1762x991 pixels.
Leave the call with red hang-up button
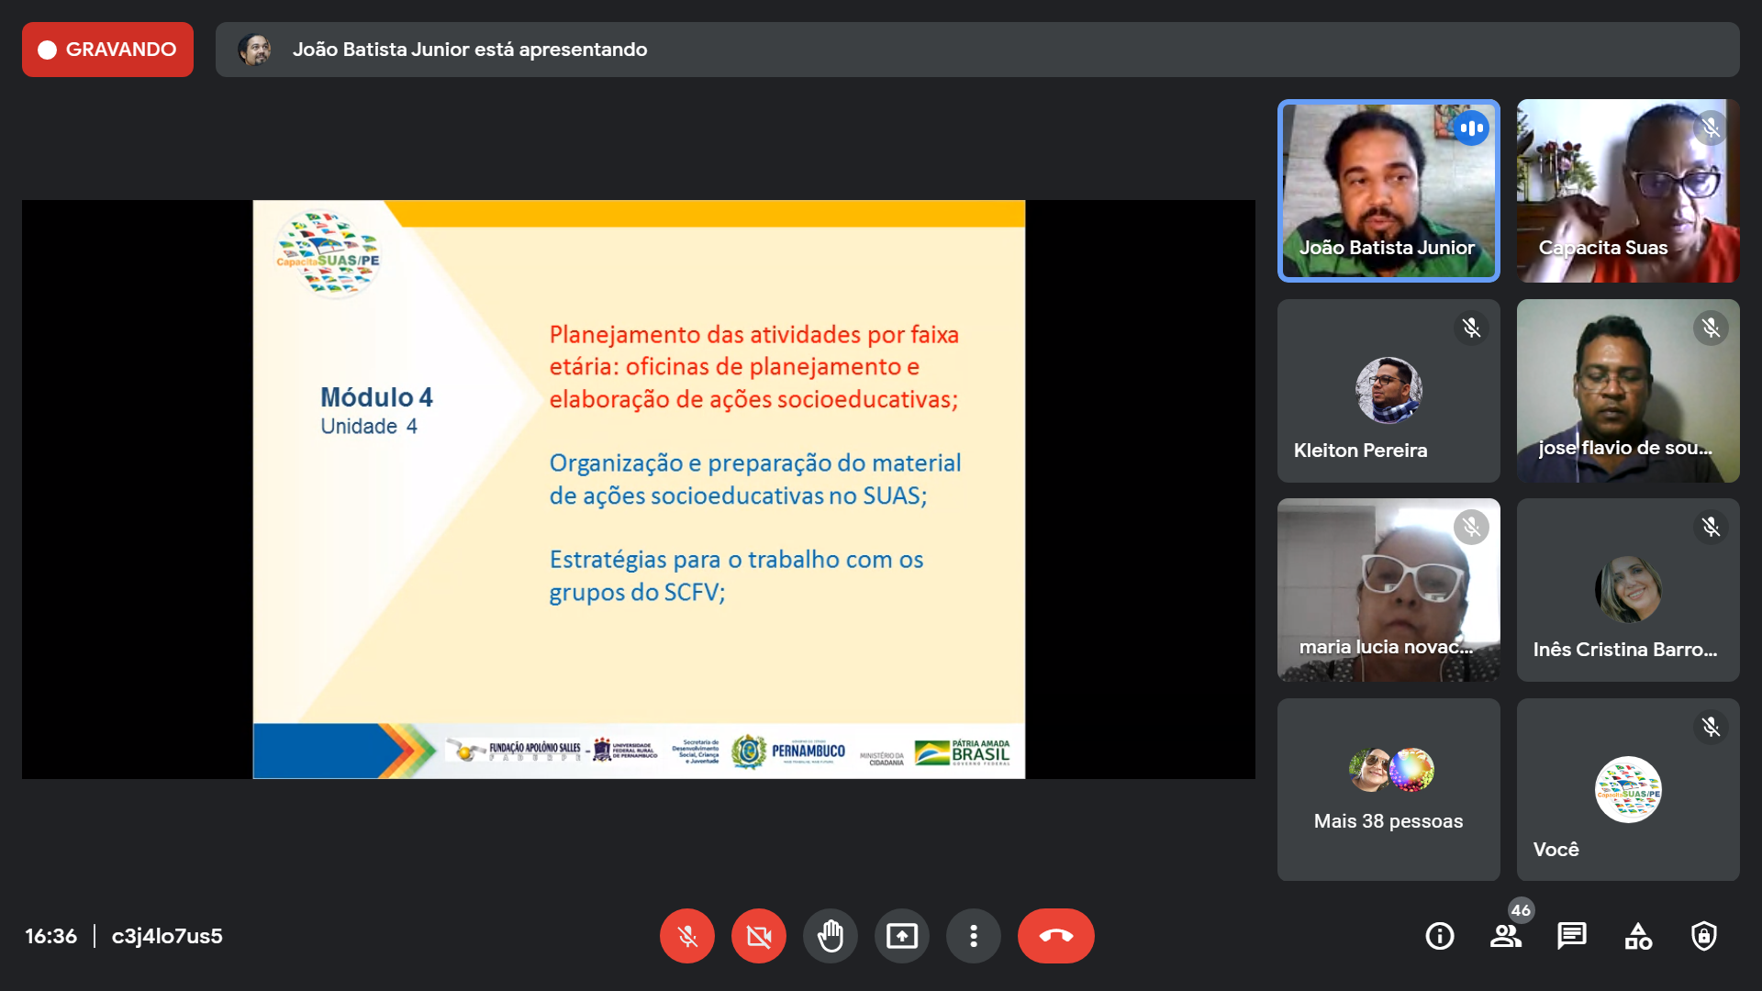coord(1055,936)
